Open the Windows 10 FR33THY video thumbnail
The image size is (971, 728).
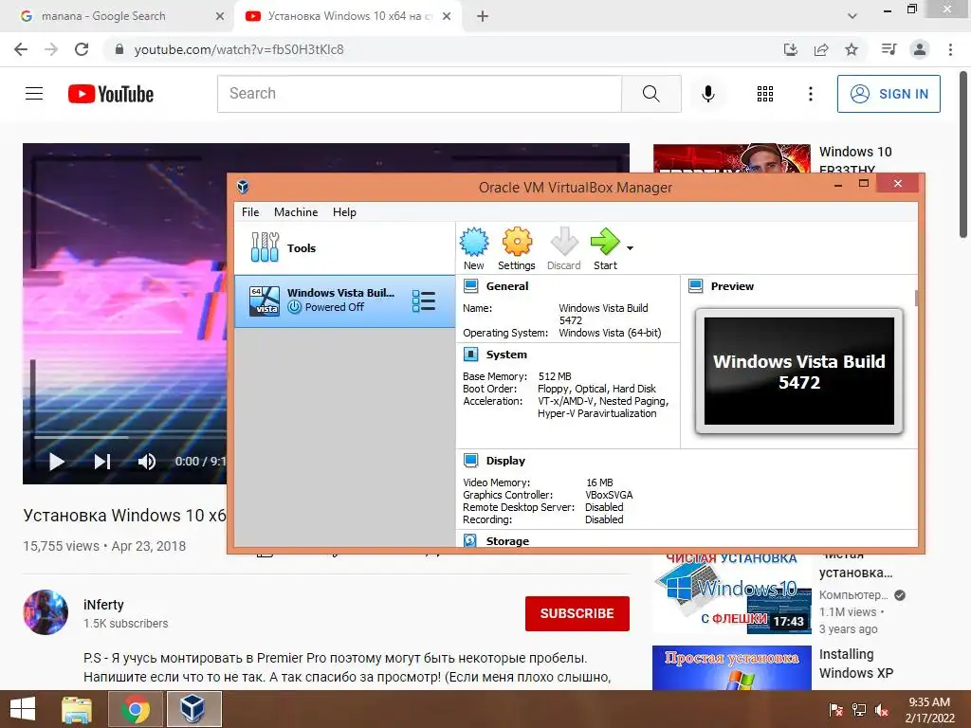(x=731, y=158)
